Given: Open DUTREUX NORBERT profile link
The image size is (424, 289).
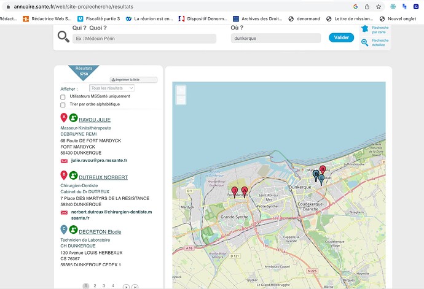Looking at the screenshot, I should tap(103, 177).
